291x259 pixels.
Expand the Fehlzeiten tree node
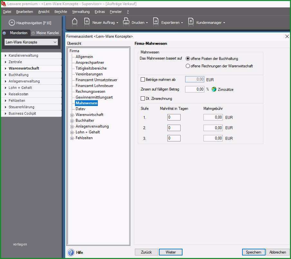click(72, 138)
